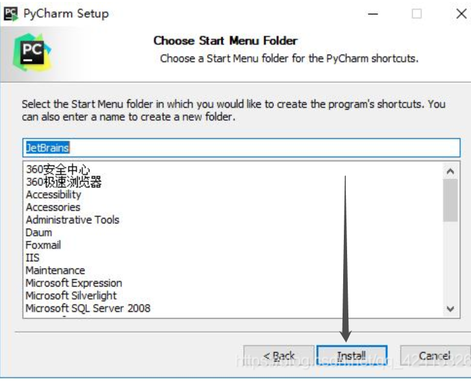Pick Administrative Tools in the list

coord(73,220)
